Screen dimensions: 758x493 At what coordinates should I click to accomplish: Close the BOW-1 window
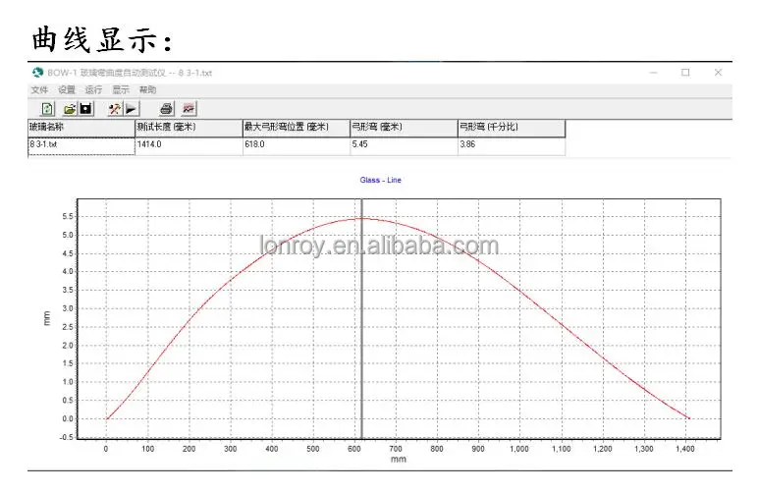[x=718, y=73]
